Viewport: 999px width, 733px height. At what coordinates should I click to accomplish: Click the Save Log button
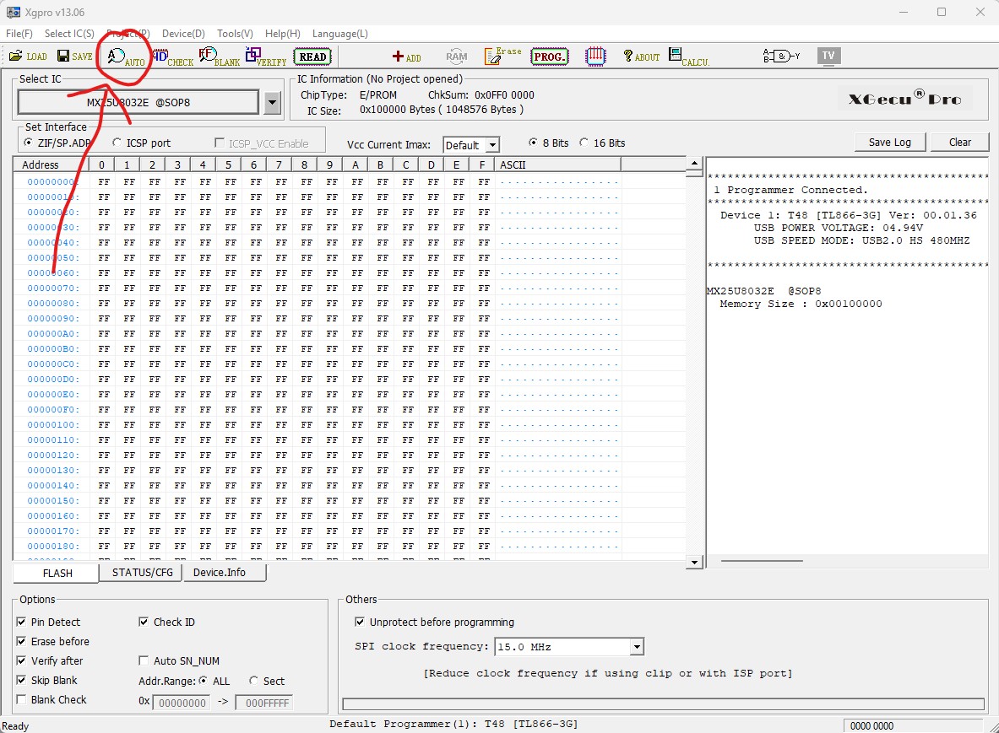pyautogui.click(x=890, y=142)
